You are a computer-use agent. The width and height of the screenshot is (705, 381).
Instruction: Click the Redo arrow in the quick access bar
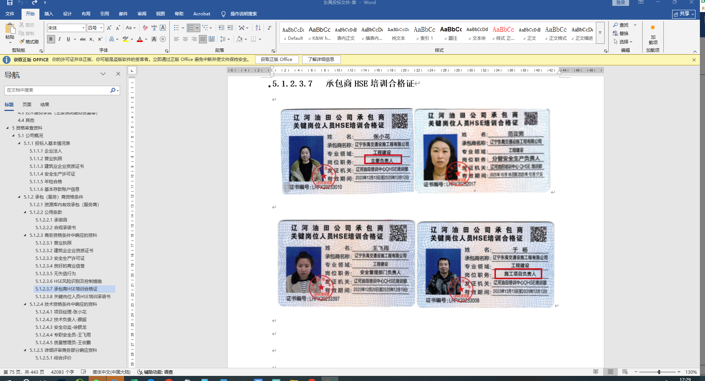point(35,3)
